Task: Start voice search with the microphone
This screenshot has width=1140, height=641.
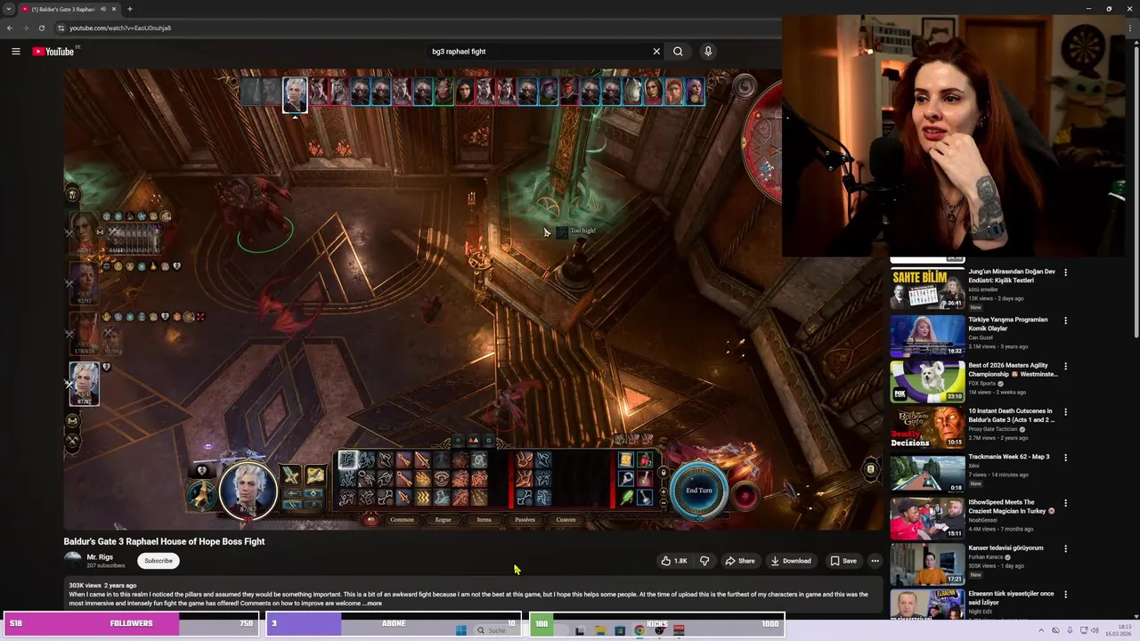Action: pyautogui.click(x=708, y=52)
